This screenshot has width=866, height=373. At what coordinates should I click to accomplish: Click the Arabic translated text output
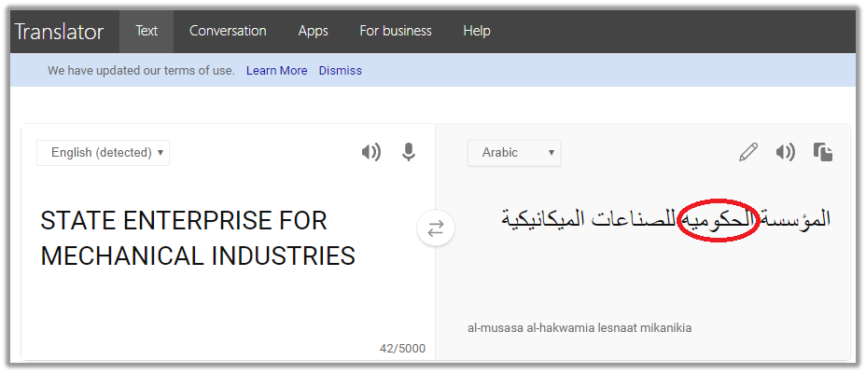click(666, 219)
